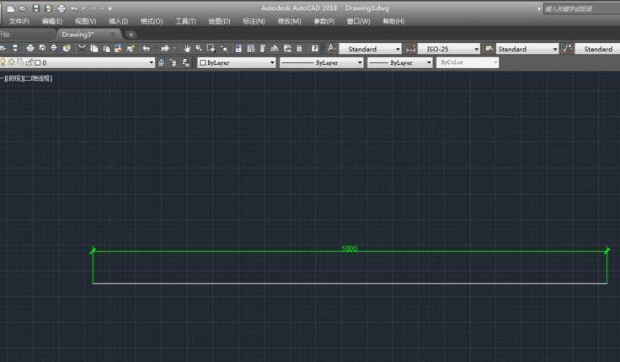Click the Undo arrow in standard toolbar

point(147,49)
